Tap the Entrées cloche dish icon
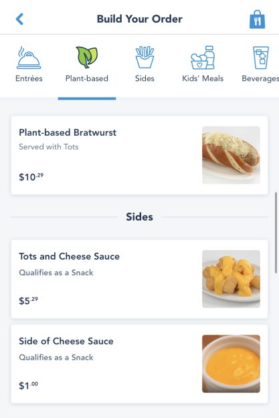Viewport: 279px width, 418px height. pyautogui.click(x=29, y=58)
